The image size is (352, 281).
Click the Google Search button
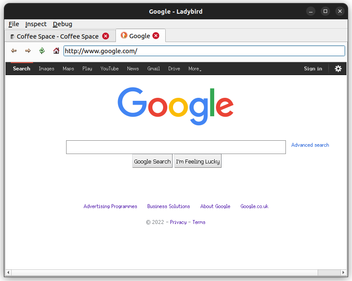[x=152, y=161]
